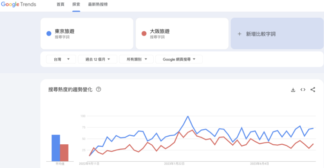Click the blue average bar
Viewport: 324px width, 168px height.
(56, 148)
